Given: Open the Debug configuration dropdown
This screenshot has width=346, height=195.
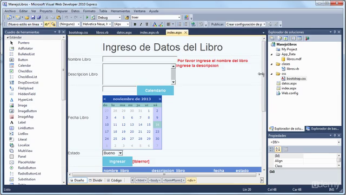Looking at the screenshot, I should pos(119,17).
